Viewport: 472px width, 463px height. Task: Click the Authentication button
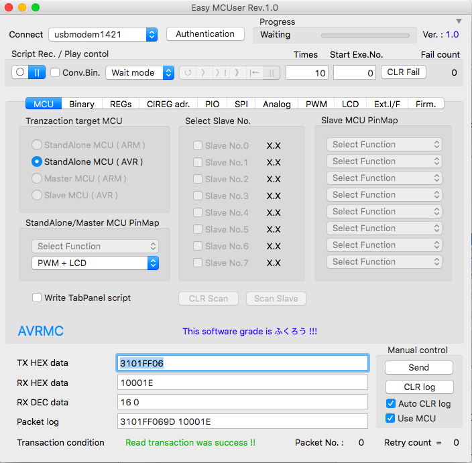point(205,34)
